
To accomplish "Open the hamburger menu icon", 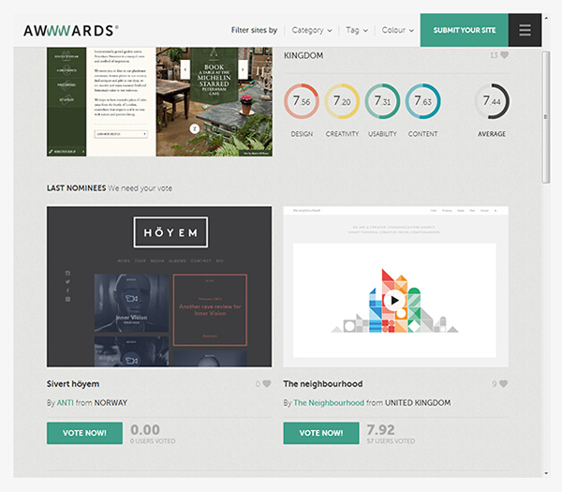I will coord(525,30).
